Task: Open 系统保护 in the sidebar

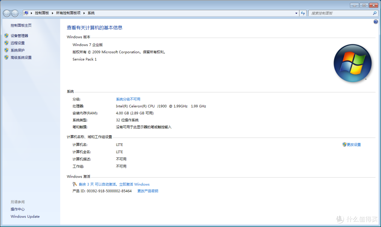Action: coord(18,50)
